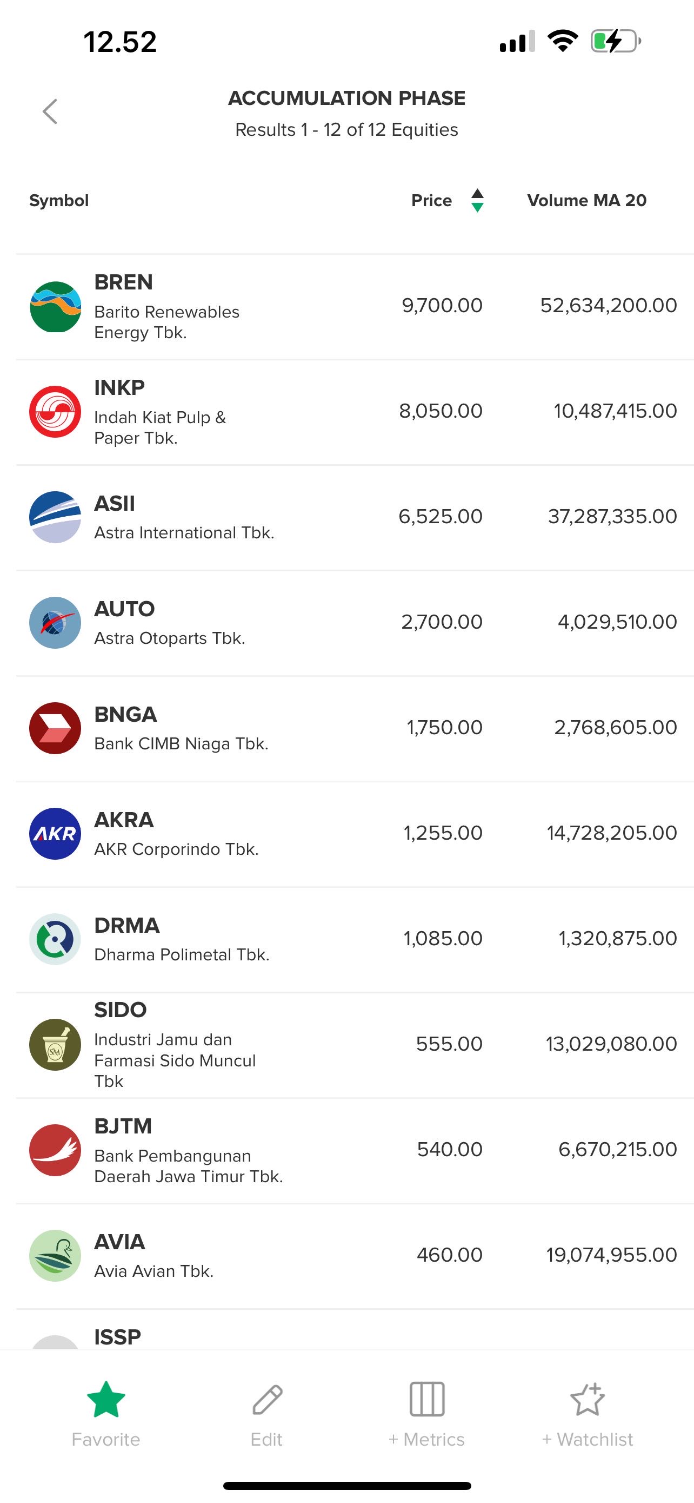
Task: Select the Symbol column header
Action: (59, 201)
